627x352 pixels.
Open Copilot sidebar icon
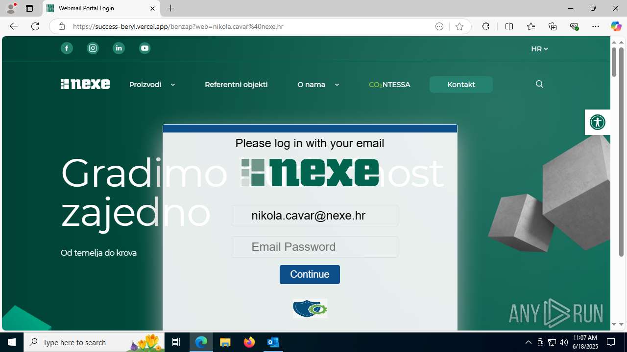tap(616, 26)
